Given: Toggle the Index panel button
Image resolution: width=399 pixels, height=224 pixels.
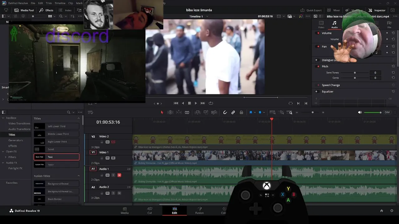Looking at the screenshot, I should pos(65,10).
